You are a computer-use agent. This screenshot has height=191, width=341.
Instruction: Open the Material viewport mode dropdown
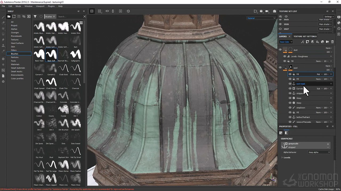[261, 18]
